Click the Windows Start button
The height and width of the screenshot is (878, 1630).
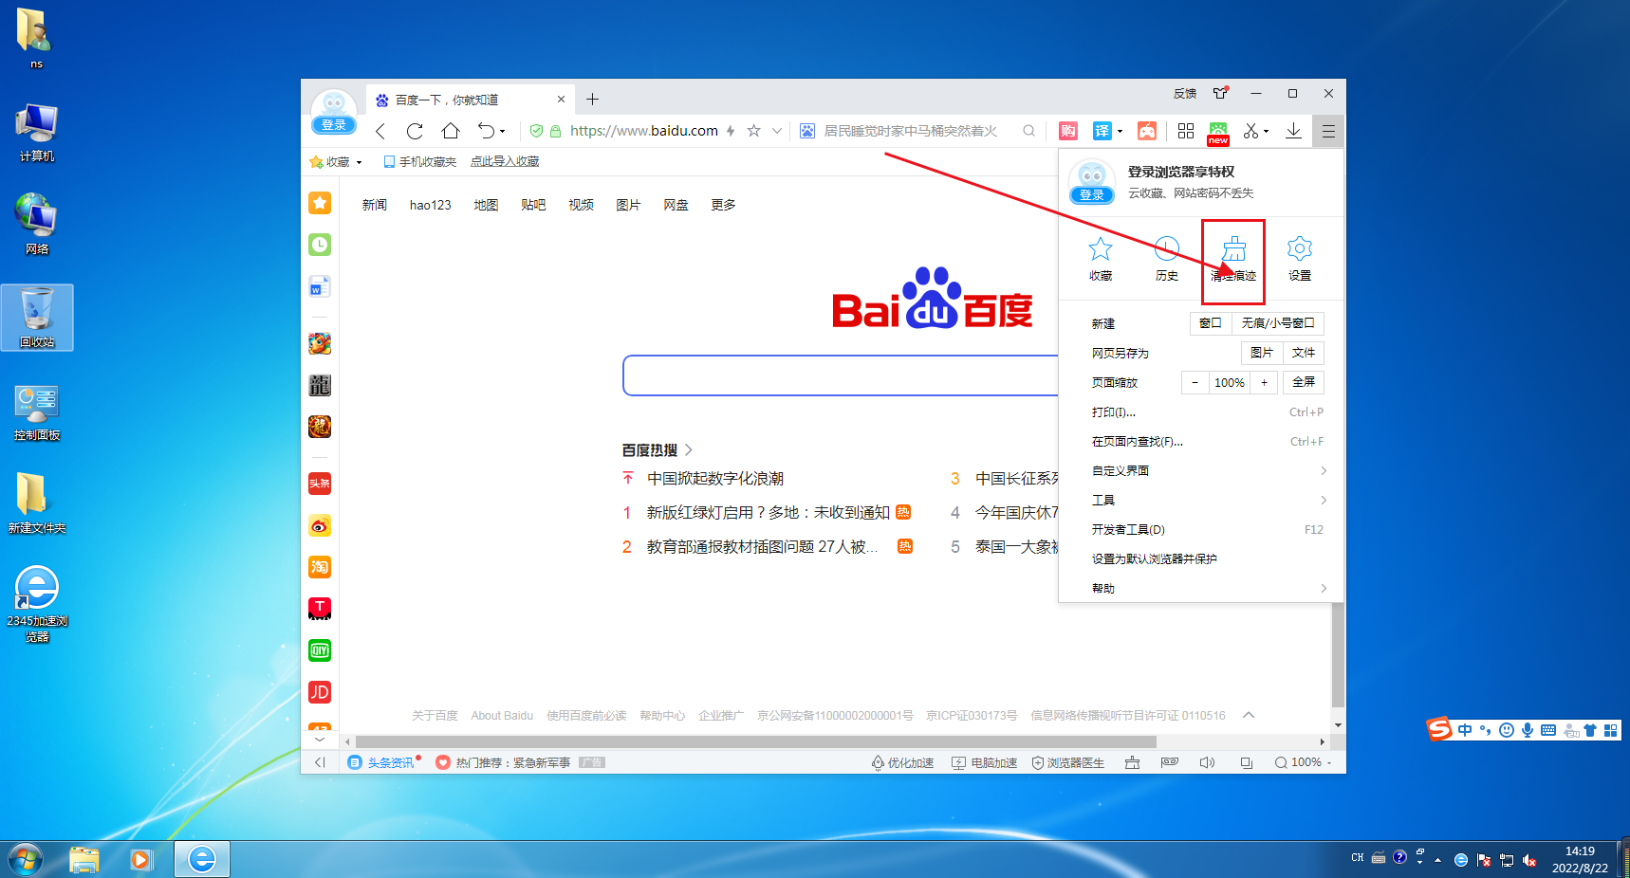pos(25,860)
